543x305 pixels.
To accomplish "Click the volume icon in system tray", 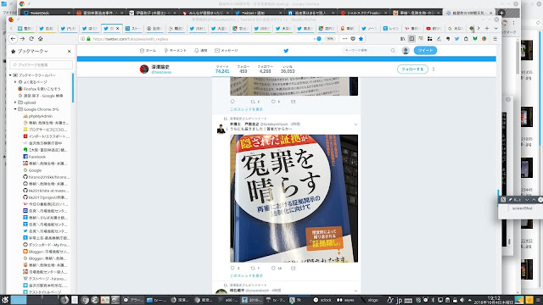I will tap(462, 300).
